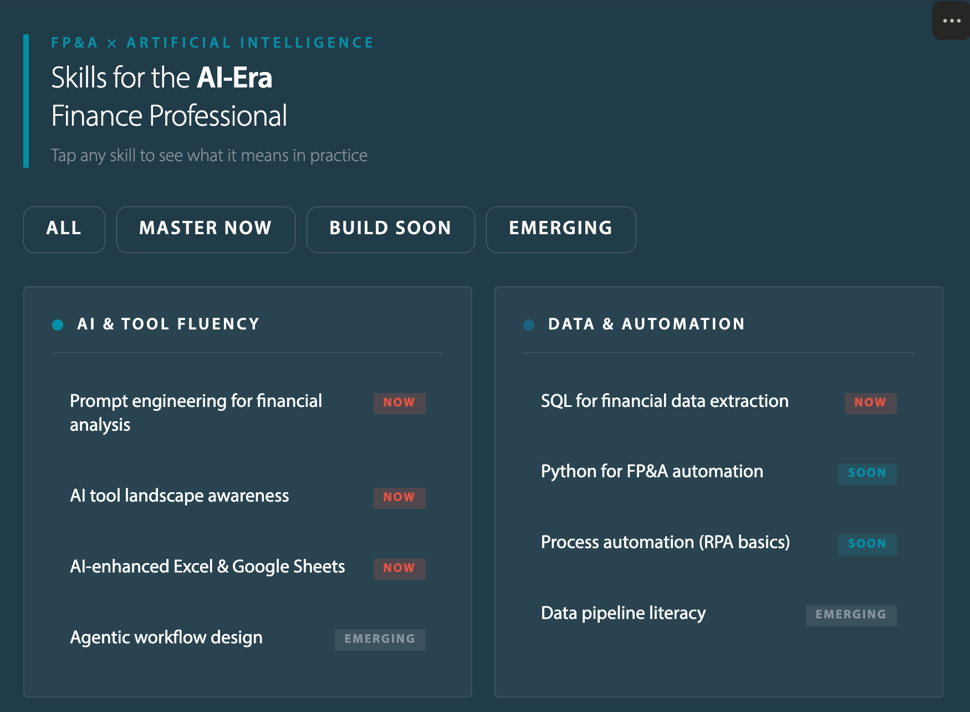Open Prompt engineering for financial analysis skill
970x712 pixels.
point(196,412)
